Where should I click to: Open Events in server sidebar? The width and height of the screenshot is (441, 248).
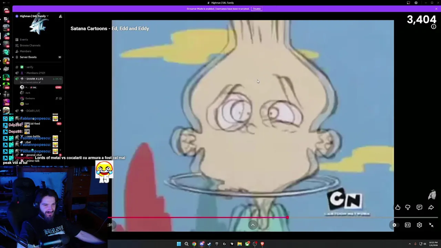point(24,40)
